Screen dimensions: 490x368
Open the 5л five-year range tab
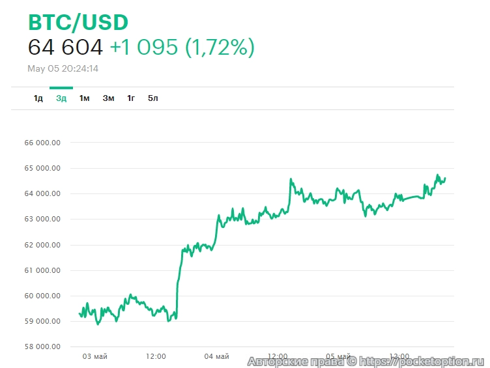(x=153, y=98)
